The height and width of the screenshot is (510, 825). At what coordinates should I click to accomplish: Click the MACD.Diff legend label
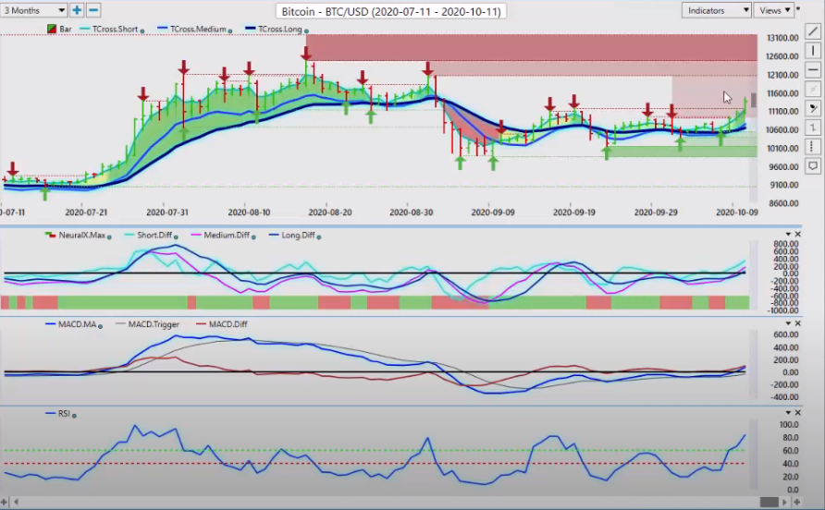click(x=228, y=324)
